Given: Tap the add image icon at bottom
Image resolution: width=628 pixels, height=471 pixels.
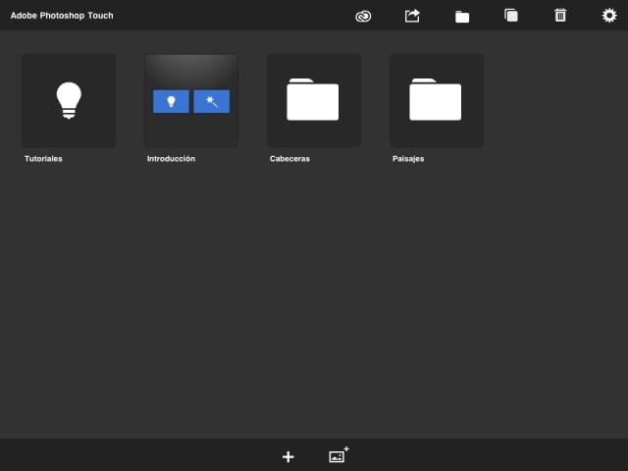Looking at the screenshot, I should [x=339, y=455].
